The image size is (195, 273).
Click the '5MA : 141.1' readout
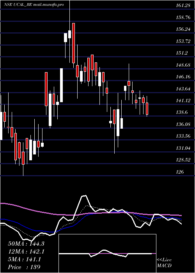tap(24, 259)
